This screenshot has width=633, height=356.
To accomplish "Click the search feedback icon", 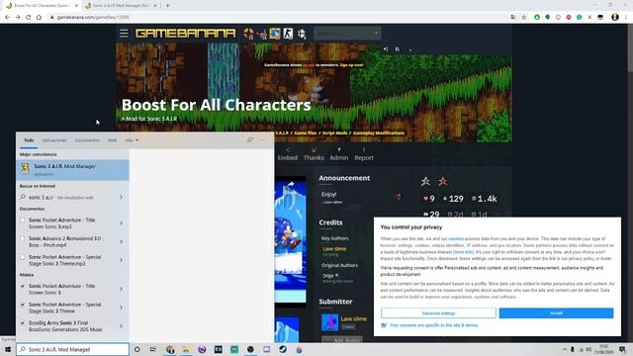I will pyautogui.click(x=250, y=140).
